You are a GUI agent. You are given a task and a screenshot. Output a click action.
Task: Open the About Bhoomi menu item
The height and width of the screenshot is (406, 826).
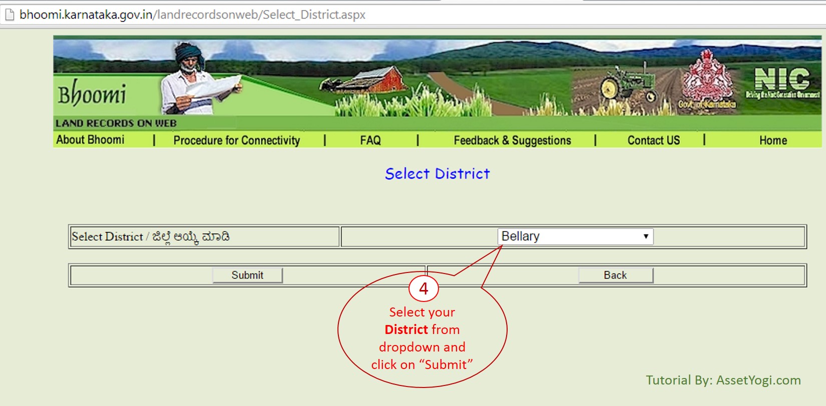pyautogui.click(x=90, y=140)
